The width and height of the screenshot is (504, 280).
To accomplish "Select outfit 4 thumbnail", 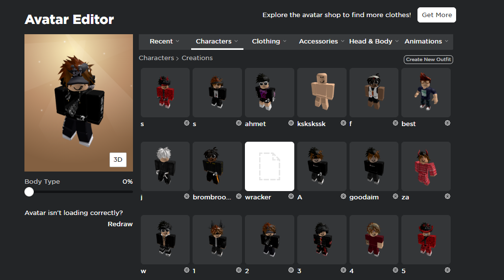I will click(374, 240).
